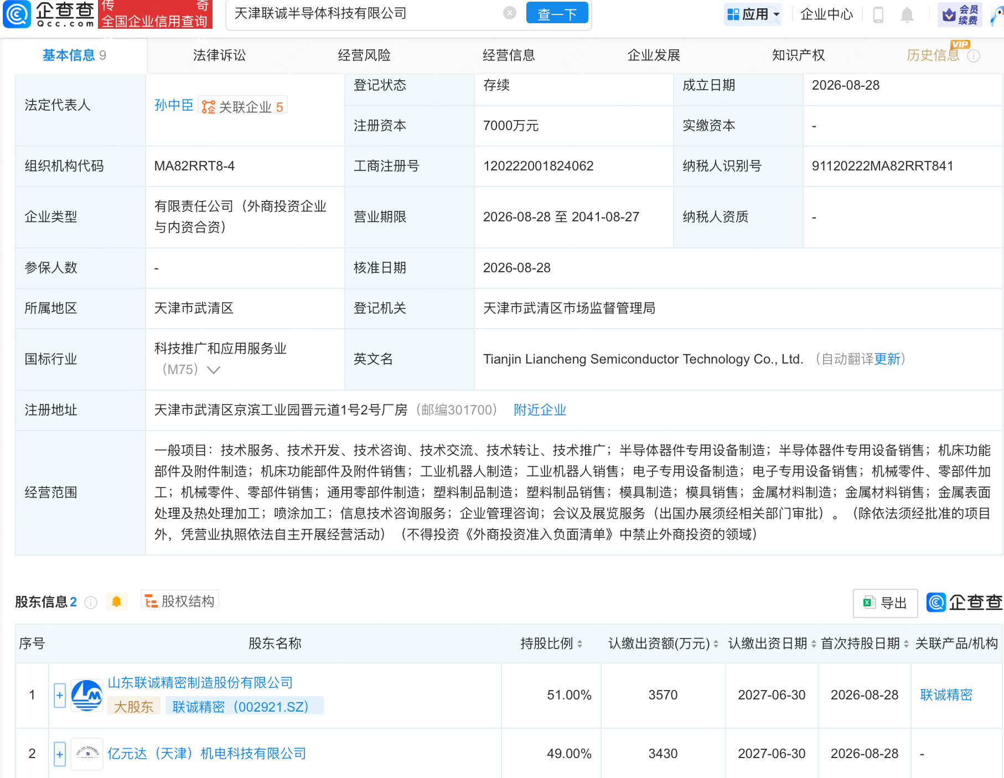Click the 3570 subscribed amount cell

point(663,695)
